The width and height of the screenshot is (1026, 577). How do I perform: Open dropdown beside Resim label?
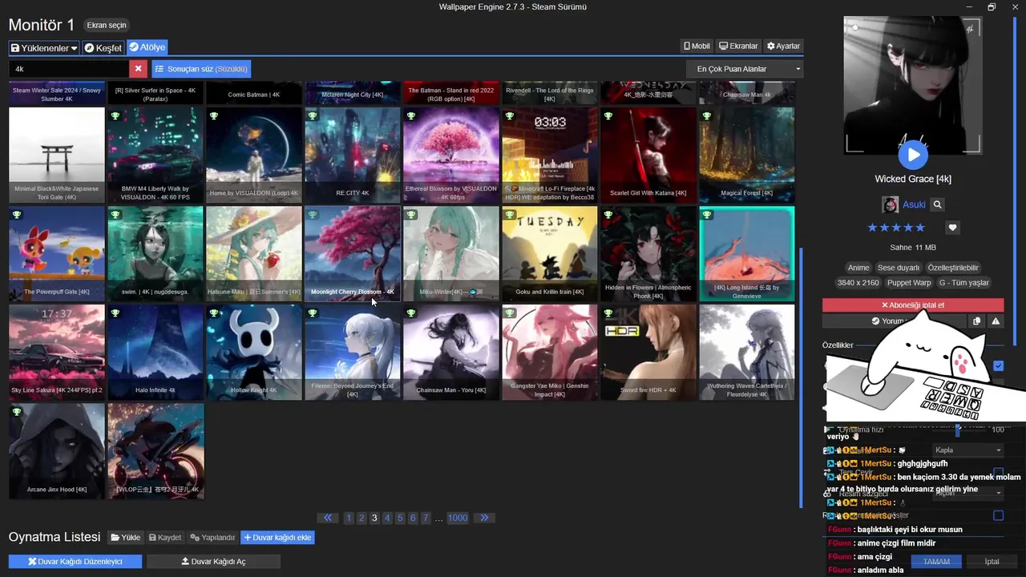(x=967, y=493)
